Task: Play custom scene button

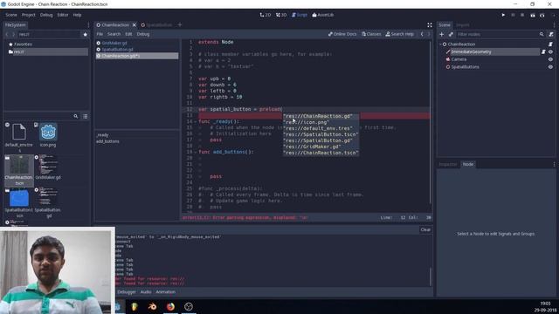Action: (x=542, y=15)
